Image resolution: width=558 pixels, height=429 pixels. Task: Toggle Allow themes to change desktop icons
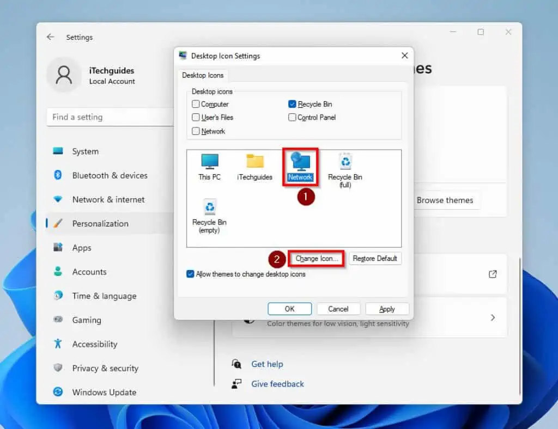coord(190,274)
